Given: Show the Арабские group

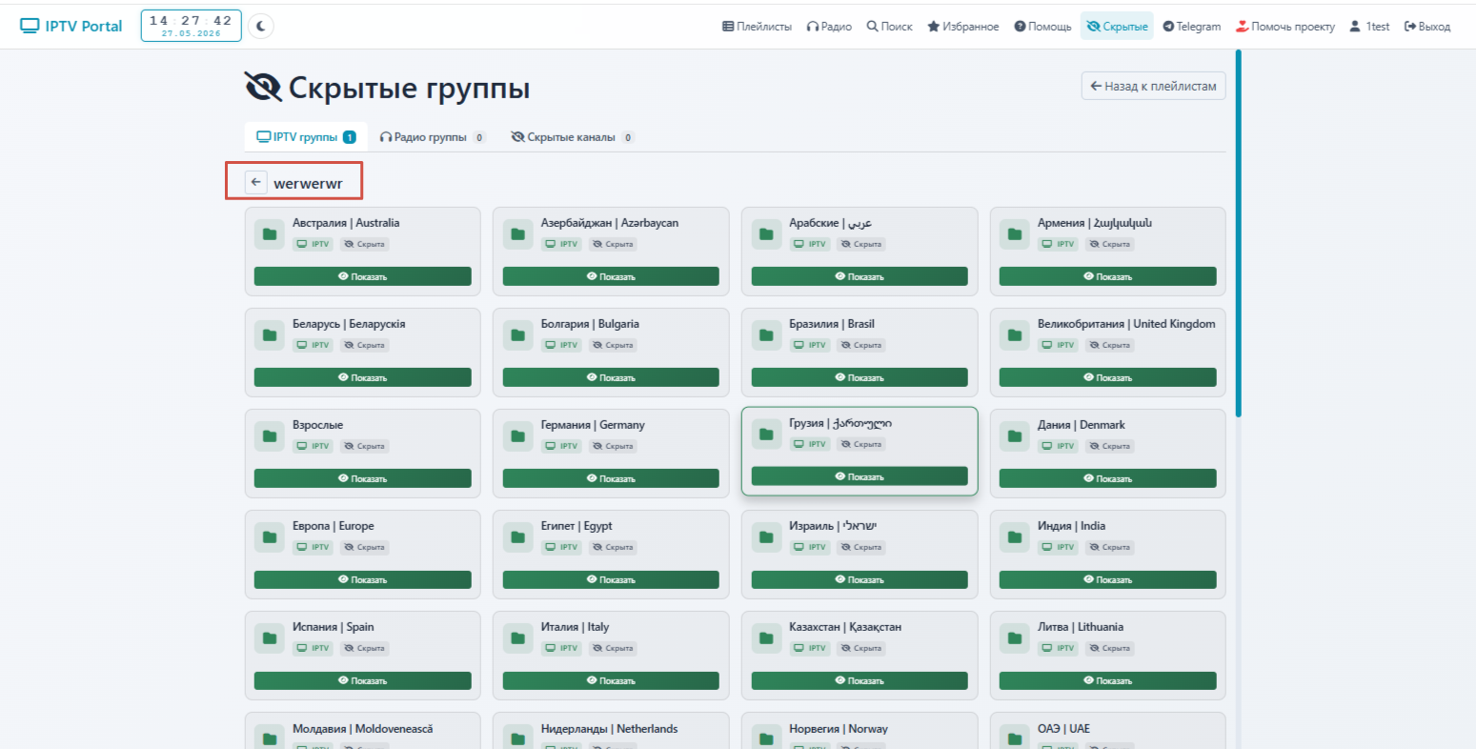Looking at the screenshot, I should click(859, 276).
